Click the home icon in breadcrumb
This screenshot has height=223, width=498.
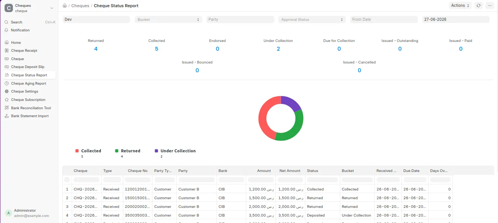coord(65,6)
